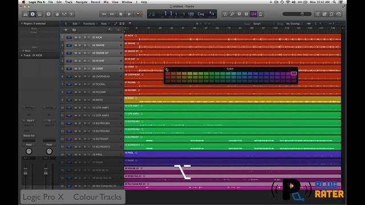
Task: Open the tracks area Functions menu
Action: [x=90, y=24]
